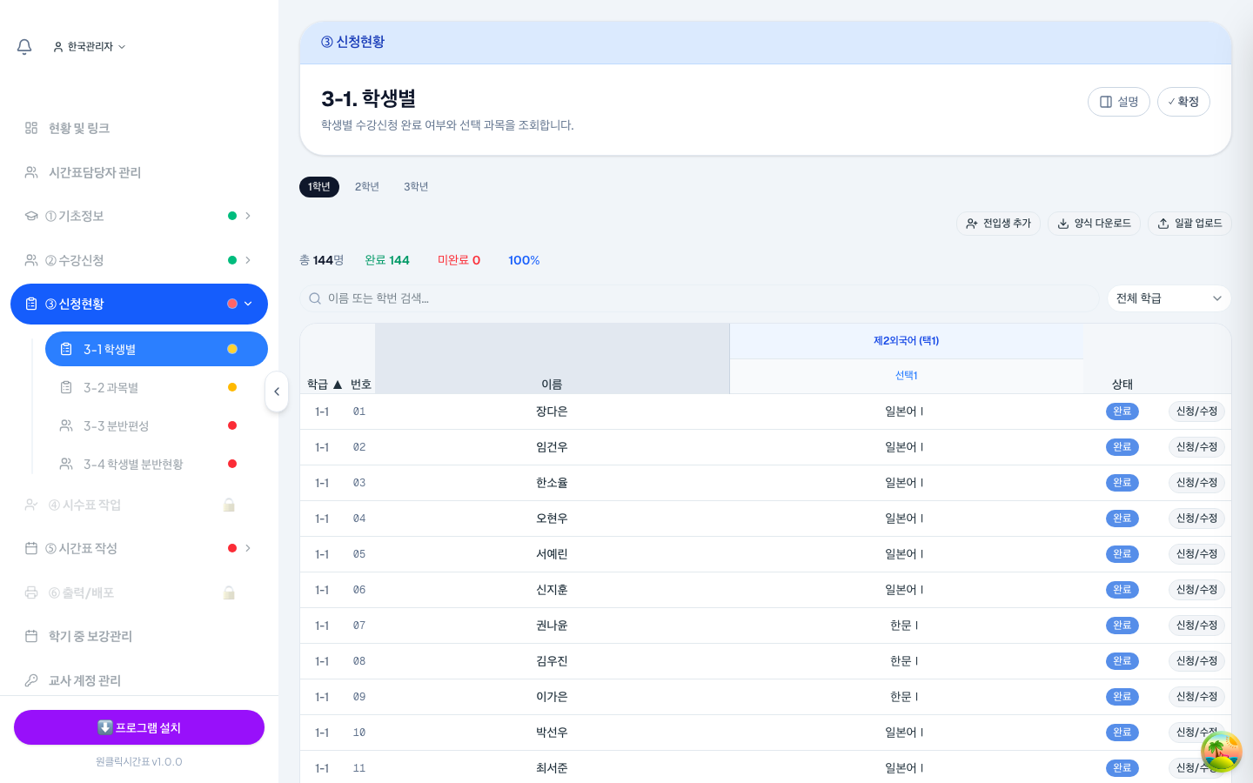The image size is (1253, 783).
Task: Click the student name 최서준
Action: click(552, 768)
